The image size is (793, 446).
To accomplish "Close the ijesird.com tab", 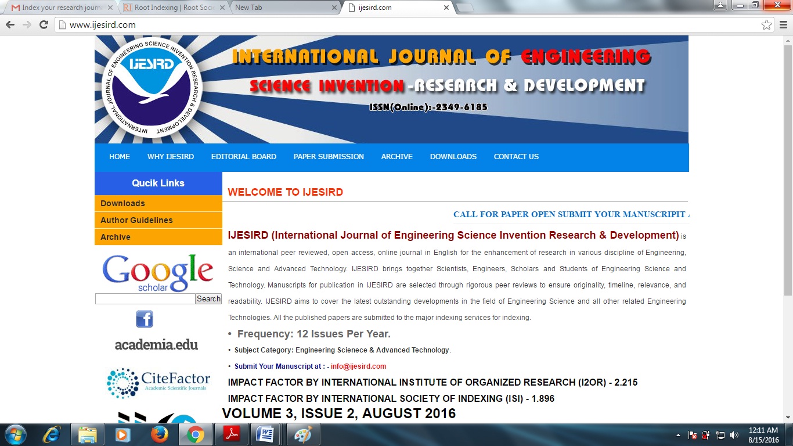I will 446,8.
